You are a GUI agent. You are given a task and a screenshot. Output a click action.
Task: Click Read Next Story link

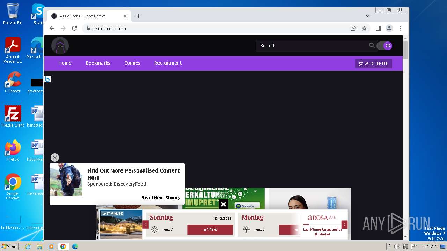161,198
